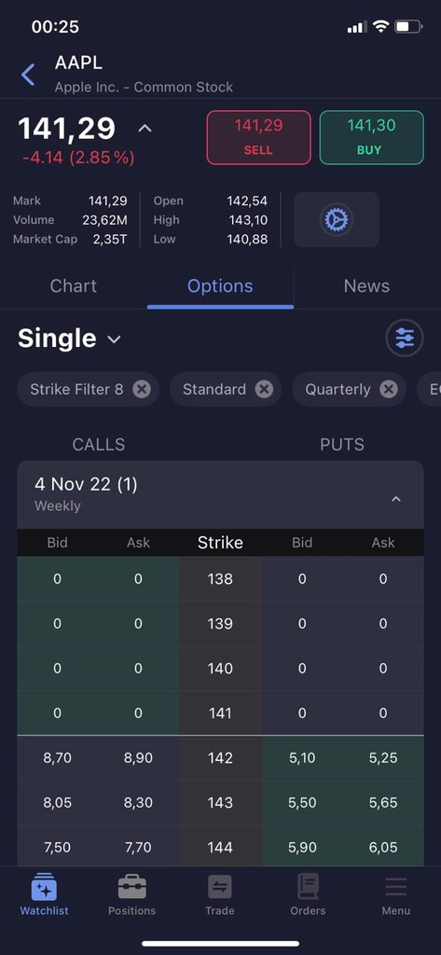Viewport: 441px width, 955px height.
Task: Open Positions briefcase icon
Action: (x=132, y=888)
